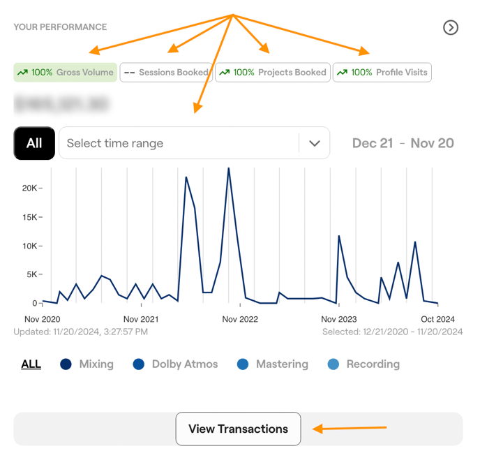Click the Nov 20 end date
480x474 pixels.
point(432,143)
